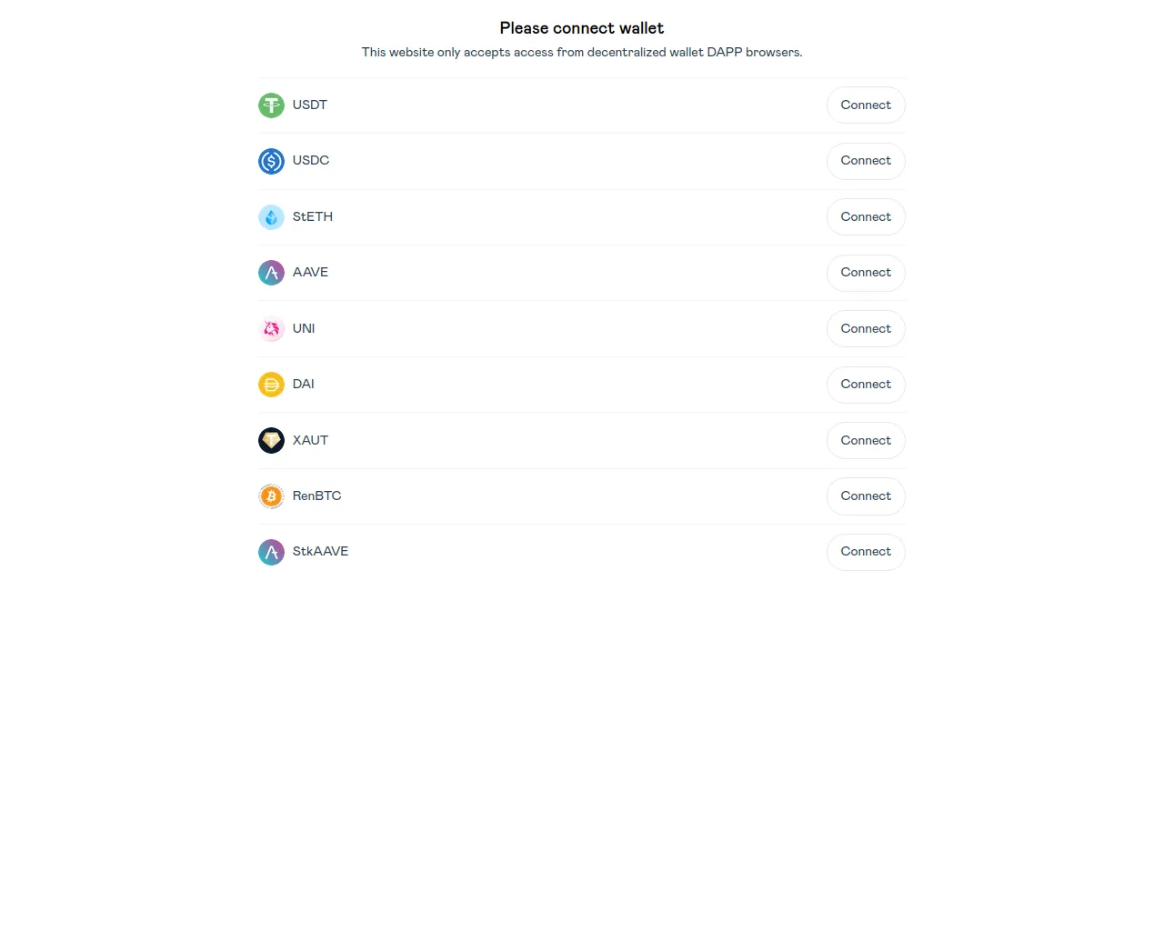Select the pink UNI unicorn icon
Image resolution: width=1164 pixels, height=931 pixels.
point(271,329)
